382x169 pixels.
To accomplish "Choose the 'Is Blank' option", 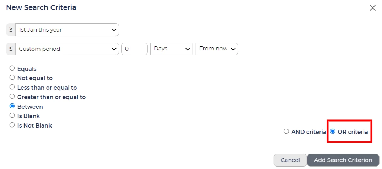I will 12,116.
